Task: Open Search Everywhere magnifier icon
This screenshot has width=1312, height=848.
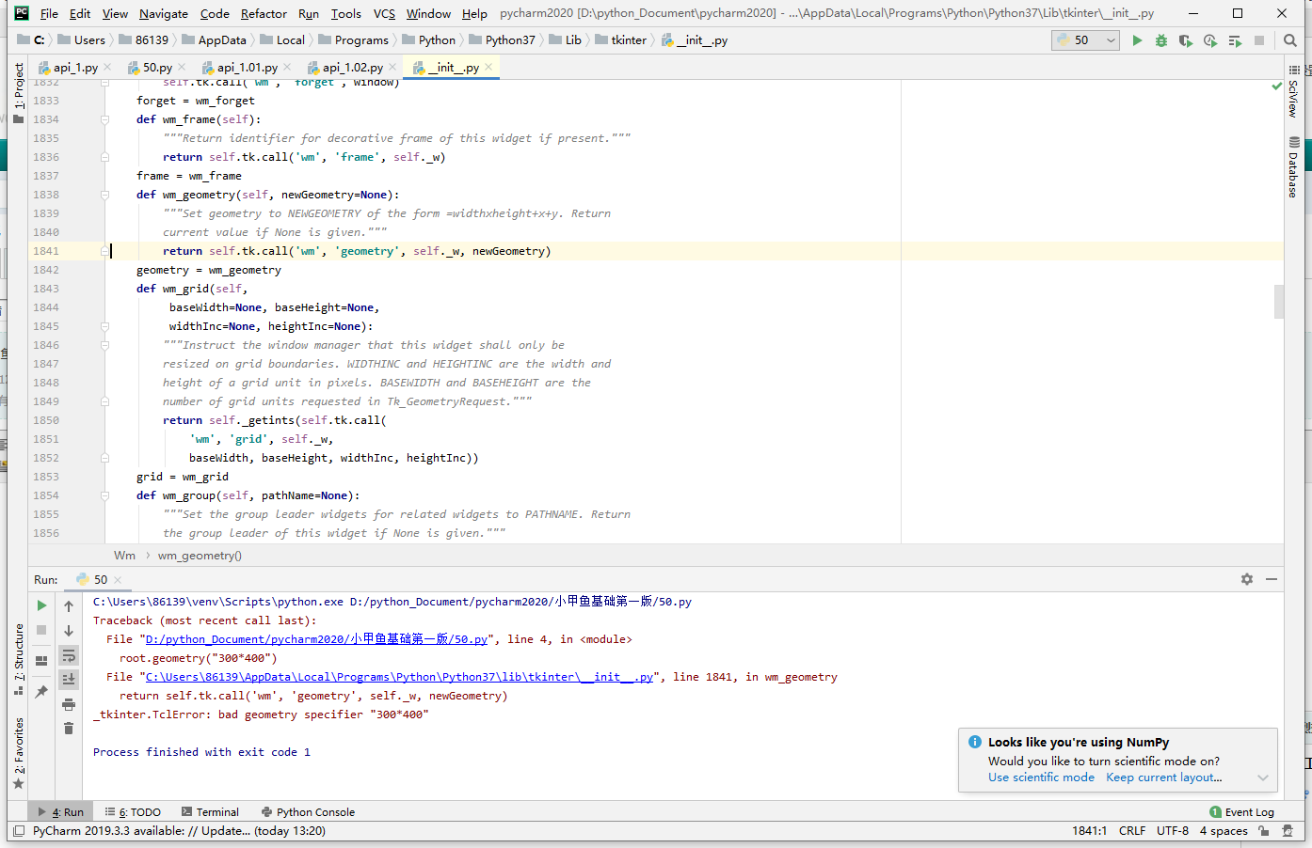Action: pos(1290,40)
